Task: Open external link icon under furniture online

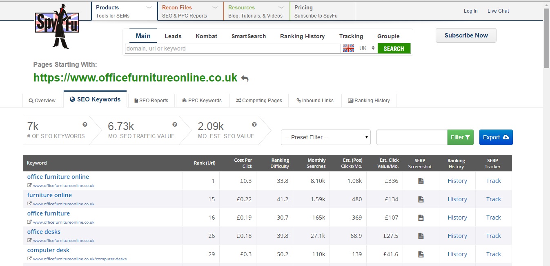Action: [29, 204]
